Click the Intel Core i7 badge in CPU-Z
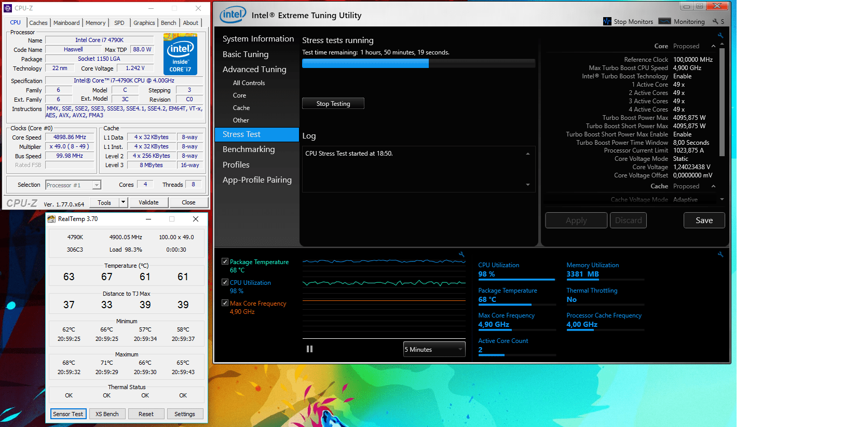This screenshot has height=427, width=843. (x=180, y=54)
